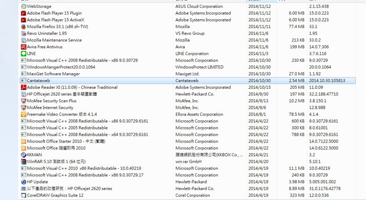The height and width of the screenshot is (200, 366).
Task: Select the Microsoft Office 隨選即用 2010 icon
Action: 24,148
